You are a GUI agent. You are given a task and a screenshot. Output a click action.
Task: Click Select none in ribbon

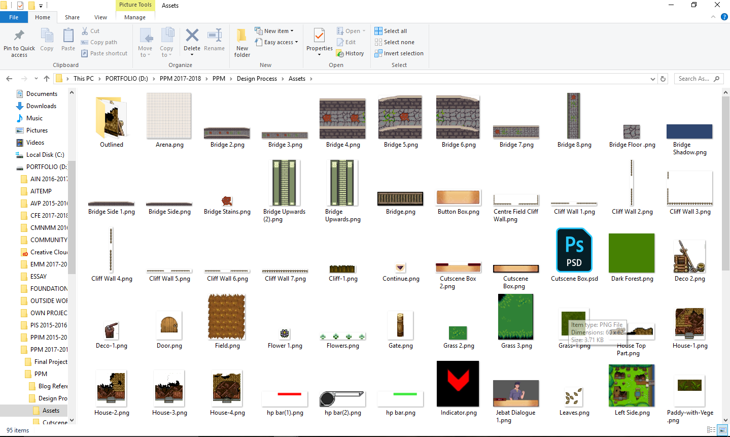(395, 42)
